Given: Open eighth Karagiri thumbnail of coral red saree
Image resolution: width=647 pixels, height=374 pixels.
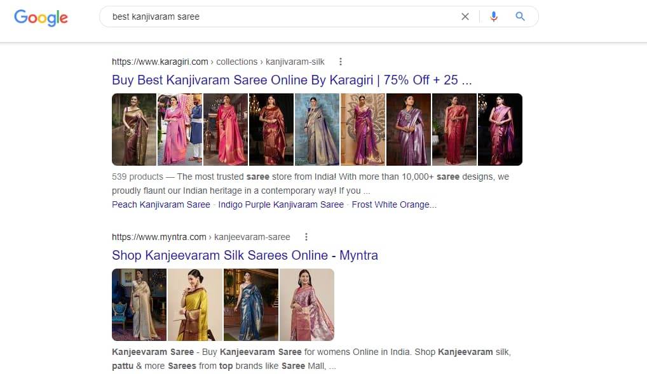Looking at the screenshot, I should click(454, 130).
